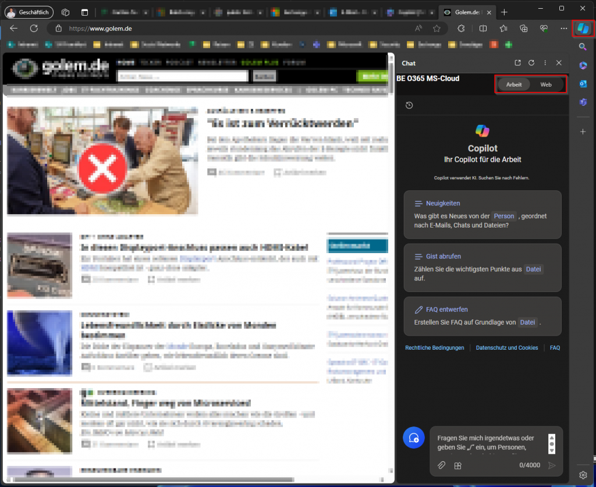Add this page to favorites
The height and width of the screenshot is (487, 596).
tap(437, 28)
